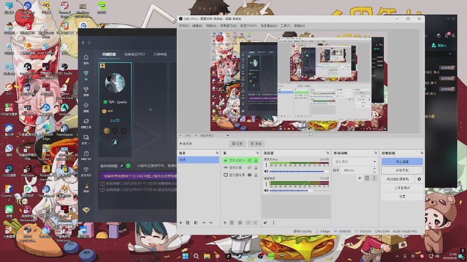
Task: Open OBS 文件(F) menu
Action: pyautogui.click(x=184, y=26)
